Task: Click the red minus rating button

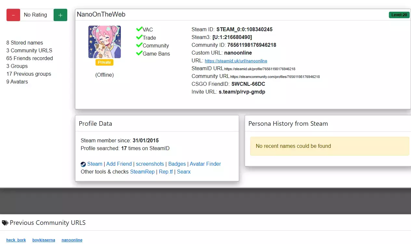Action: tap(13, 15)
